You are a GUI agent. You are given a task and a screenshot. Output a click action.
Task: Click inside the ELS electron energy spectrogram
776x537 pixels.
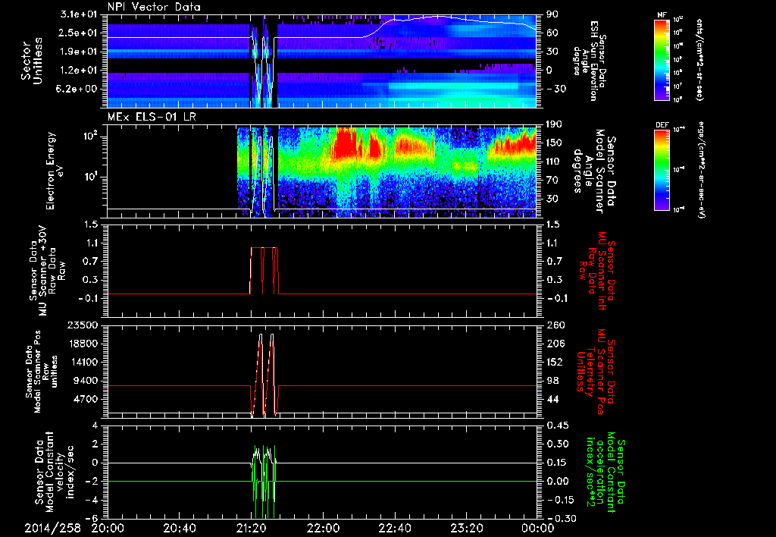click(321, 171)
